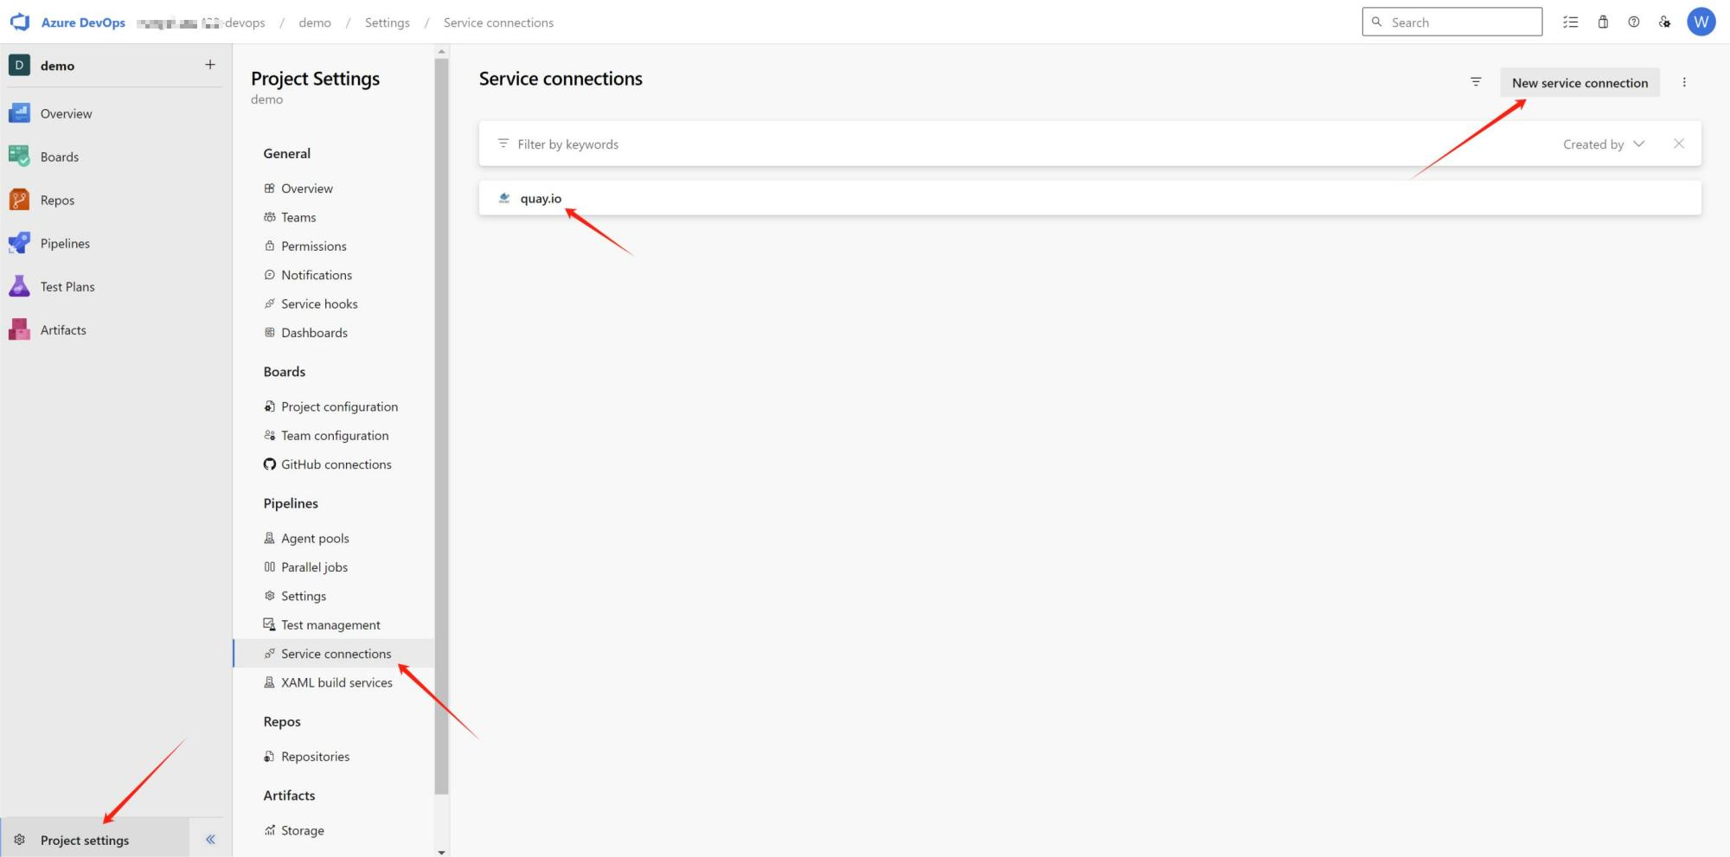Open the work items list icon

[x=1571, y=22]
